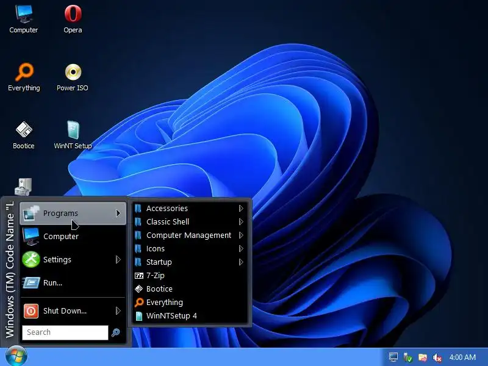Screen dimensions: 488x366
Task: Click the "Accessories" label text
Action: 167,208
